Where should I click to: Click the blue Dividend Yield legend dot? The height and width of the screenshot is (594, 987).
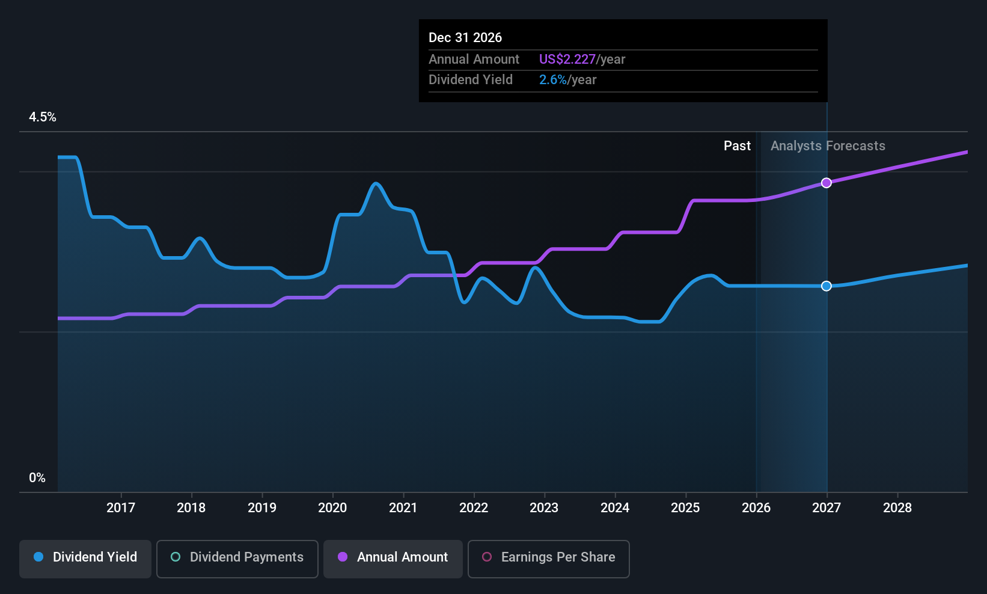38,557
